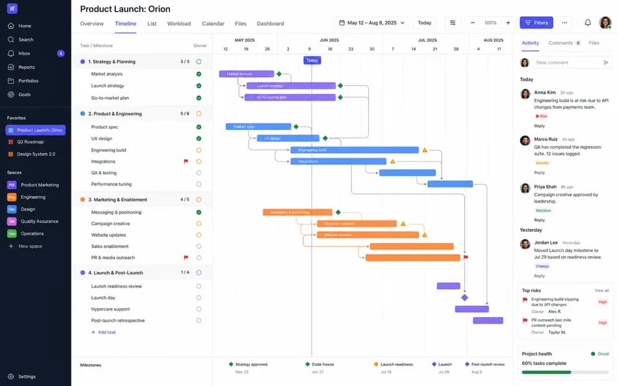This screenshot has height=386, width=618.
Task: Click the Today marker on timeline
Action: [312, 60]
